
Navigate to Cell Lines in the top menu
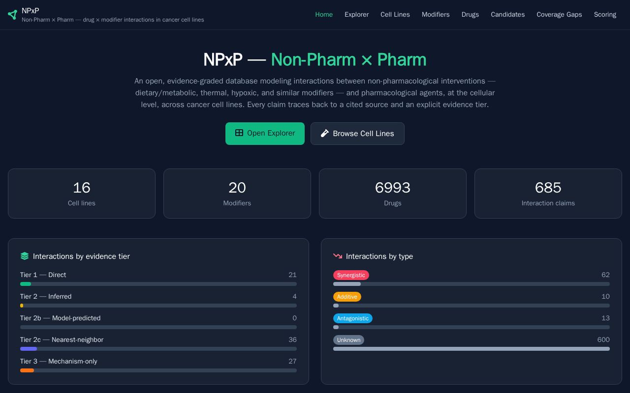tap(395, 15)
